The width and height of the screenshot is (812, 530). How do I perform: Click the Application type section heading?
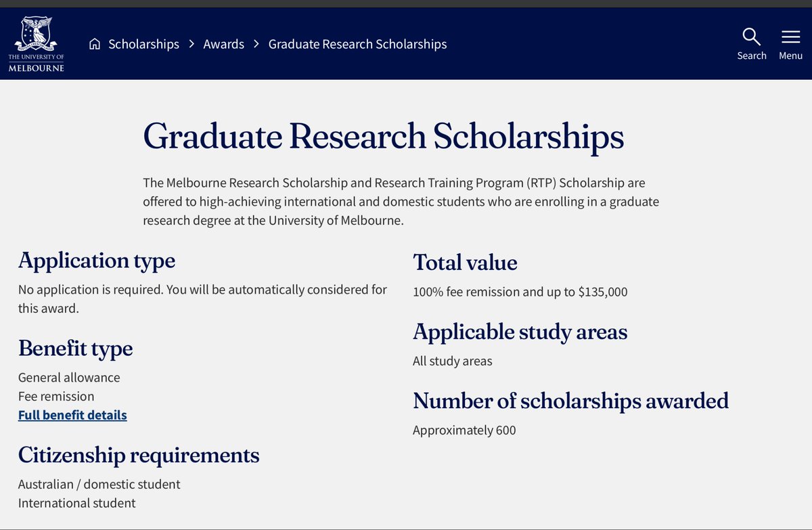[96, 261]
